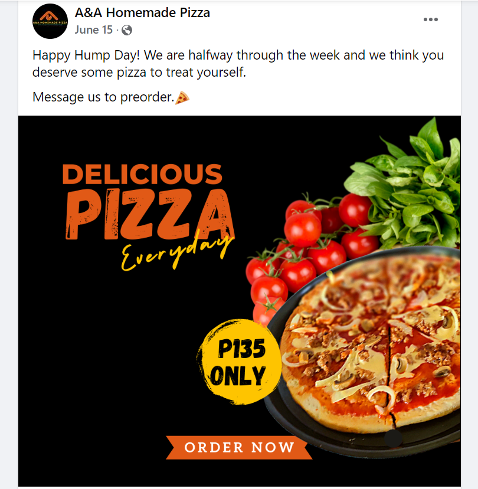Click the A&A Homemade Pizza profile picture
The image size is (478, 489).
click(x=50, y=22)
